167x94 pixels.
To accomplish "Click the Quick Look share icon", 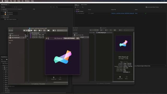I will point(78,38).
